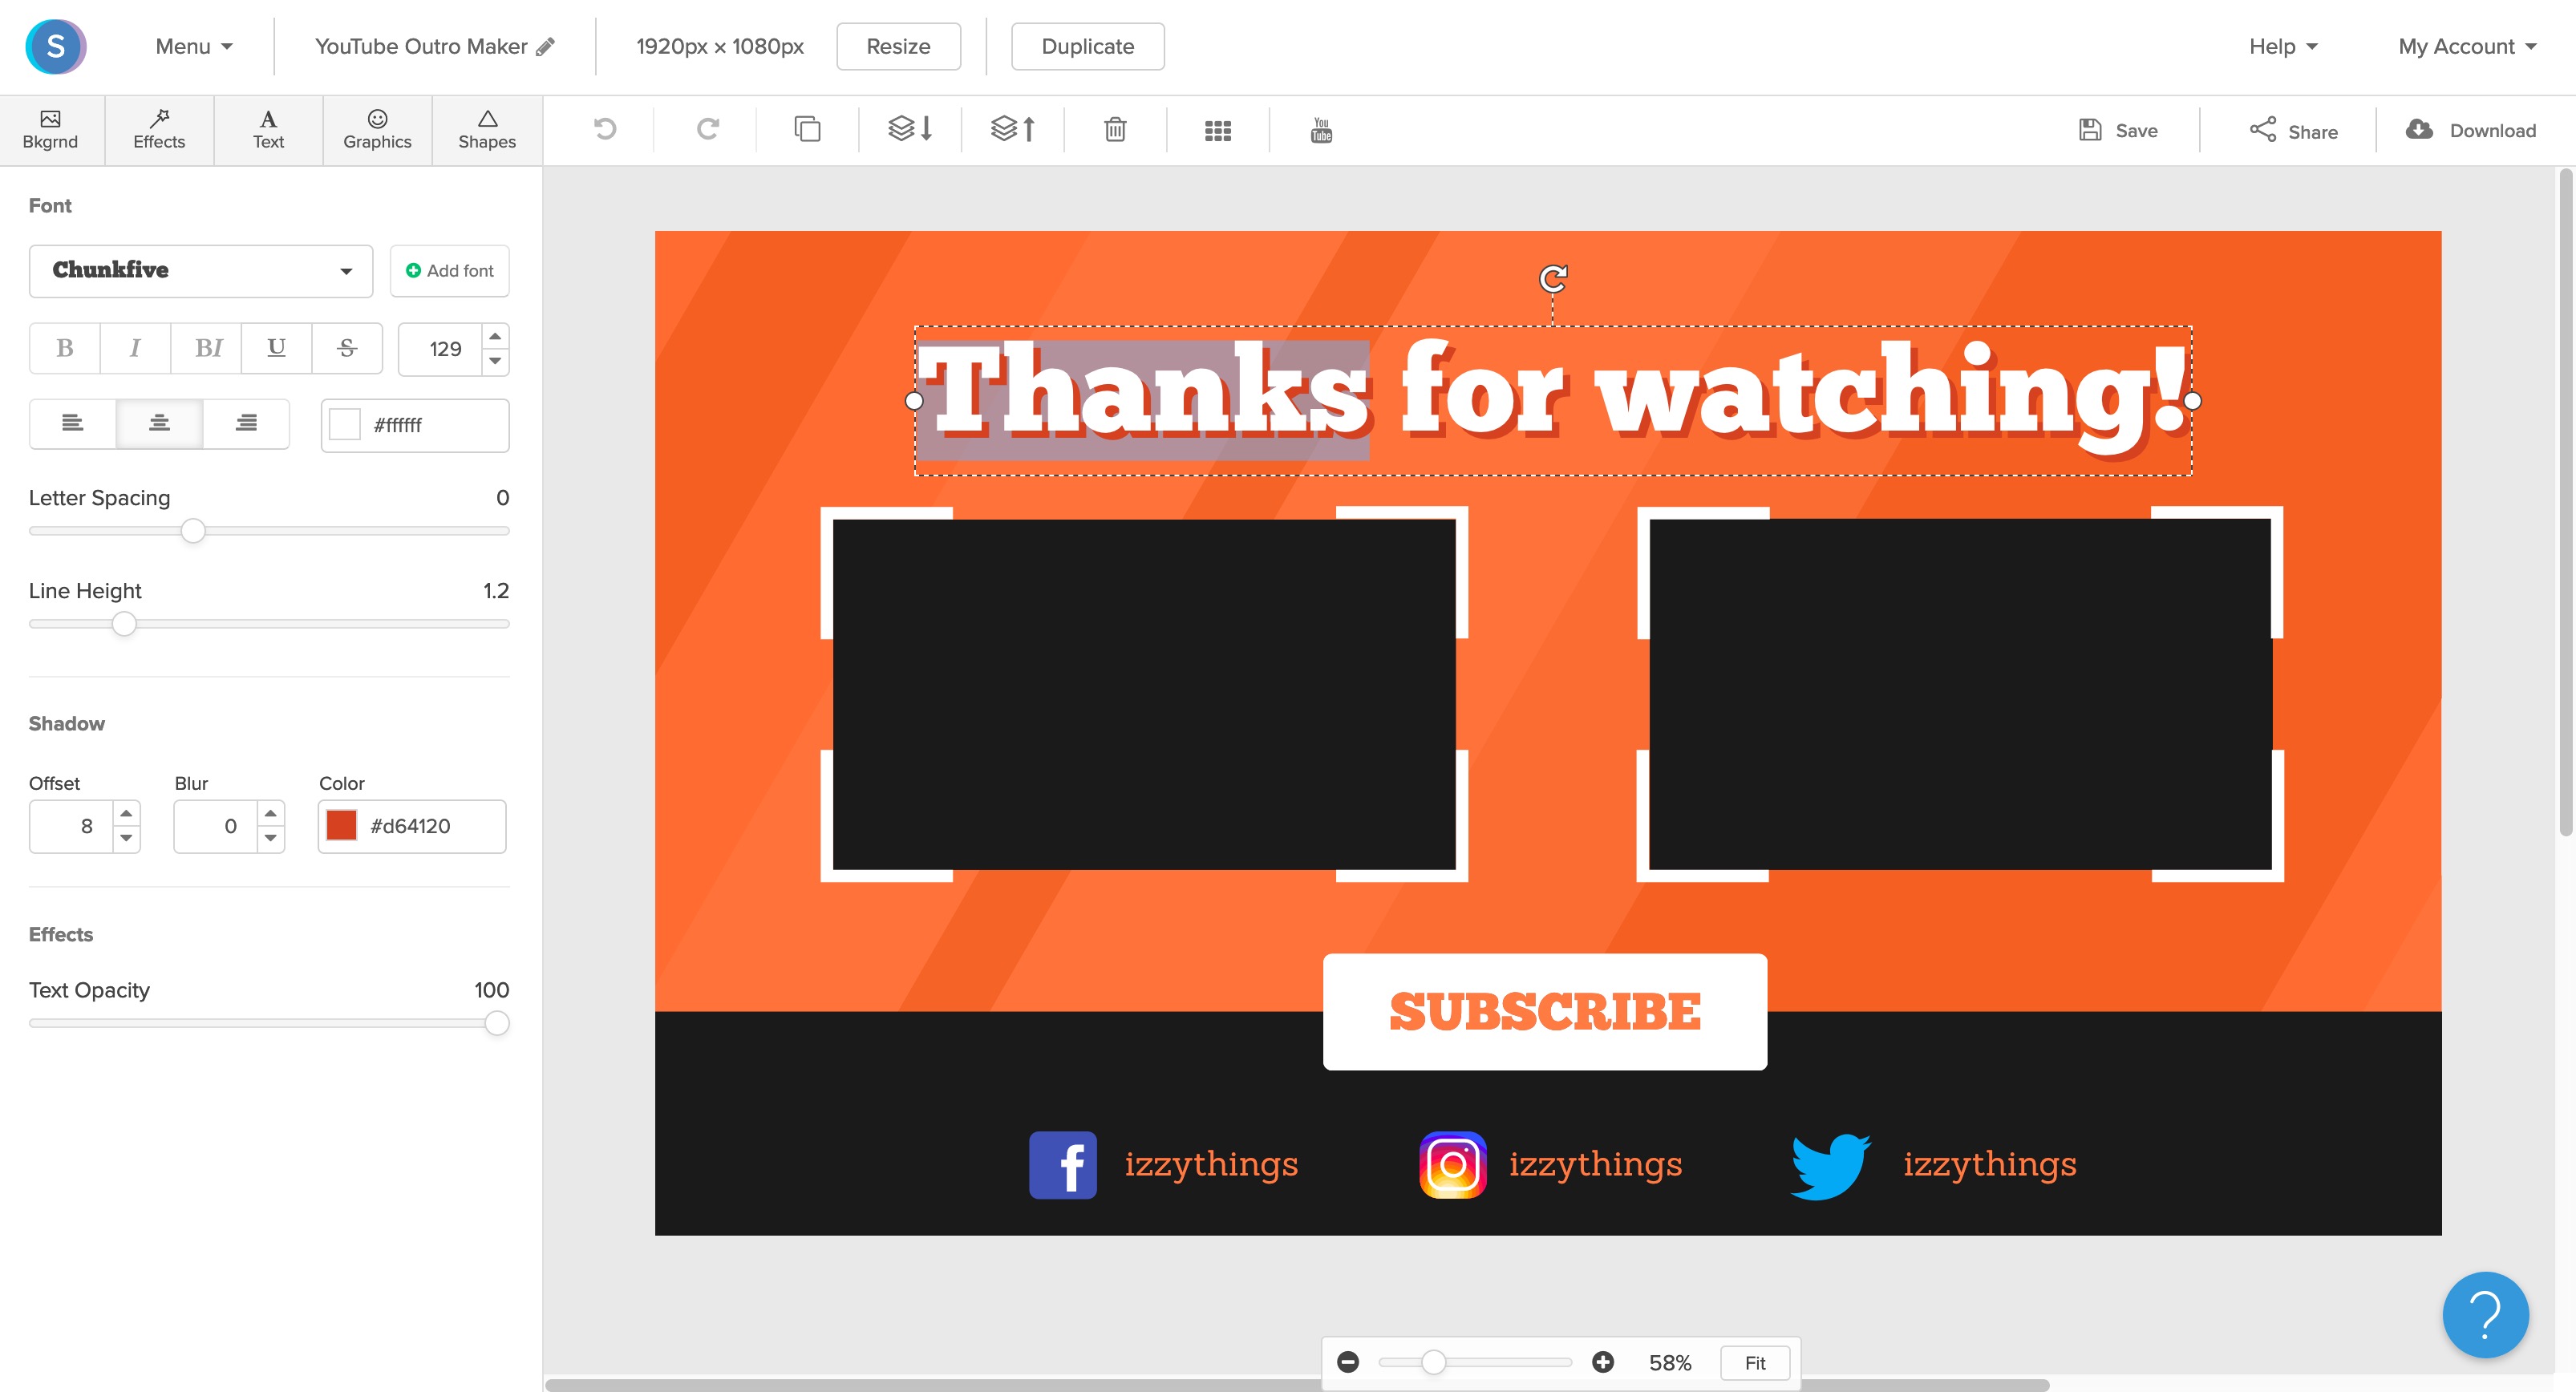Select the left video placeholder frame
Viewport: 2576px width, 1392px height.
(x=1144, y=694)
